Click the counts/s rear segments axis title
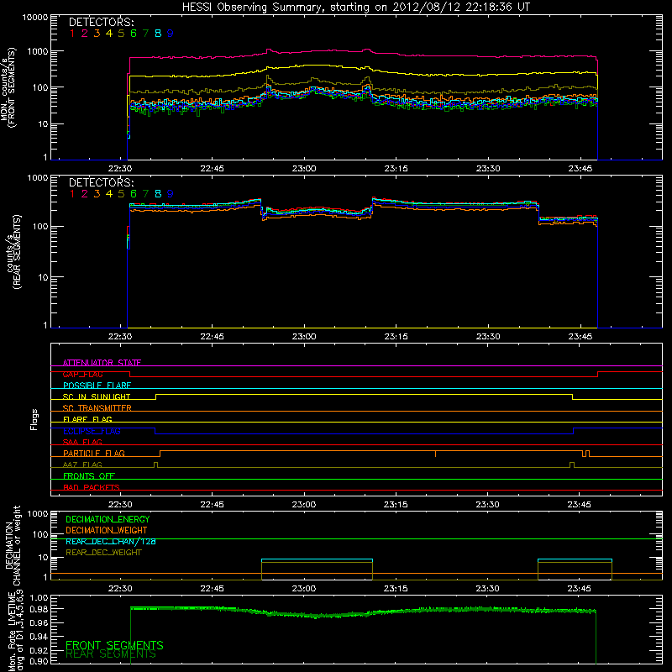Image resolution: width=672 pixels, height=672 pixels. tap(13, 251)
